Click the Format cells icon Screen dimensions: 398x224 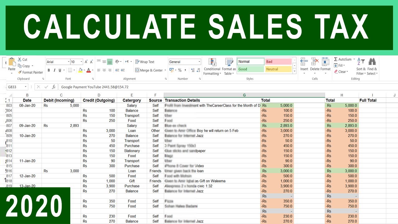(x=326, y=62)
